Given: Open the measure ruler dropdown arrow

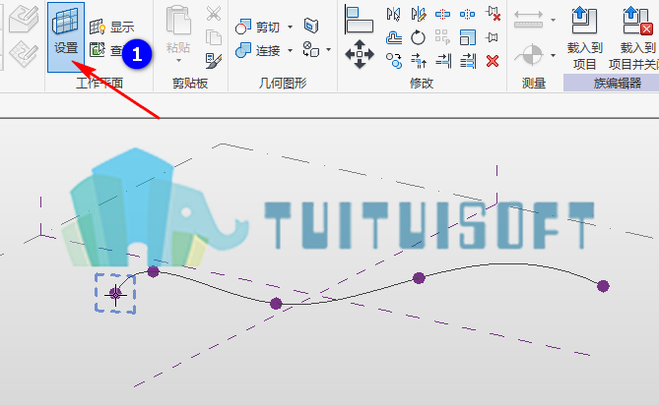Looking at the screenshot, I should coord(553,20).
